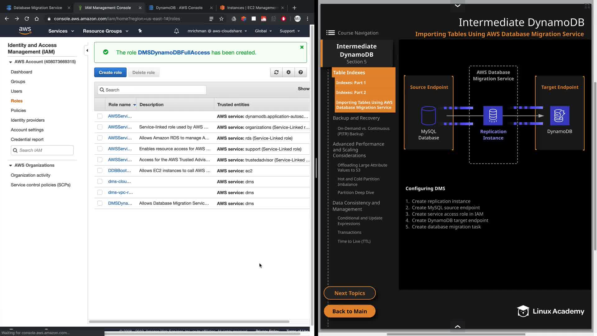The width and height of the screenshot is (597, 336).
Task: Collapse the IAM sidebar with arrow toggle
Action: point(87,50)
